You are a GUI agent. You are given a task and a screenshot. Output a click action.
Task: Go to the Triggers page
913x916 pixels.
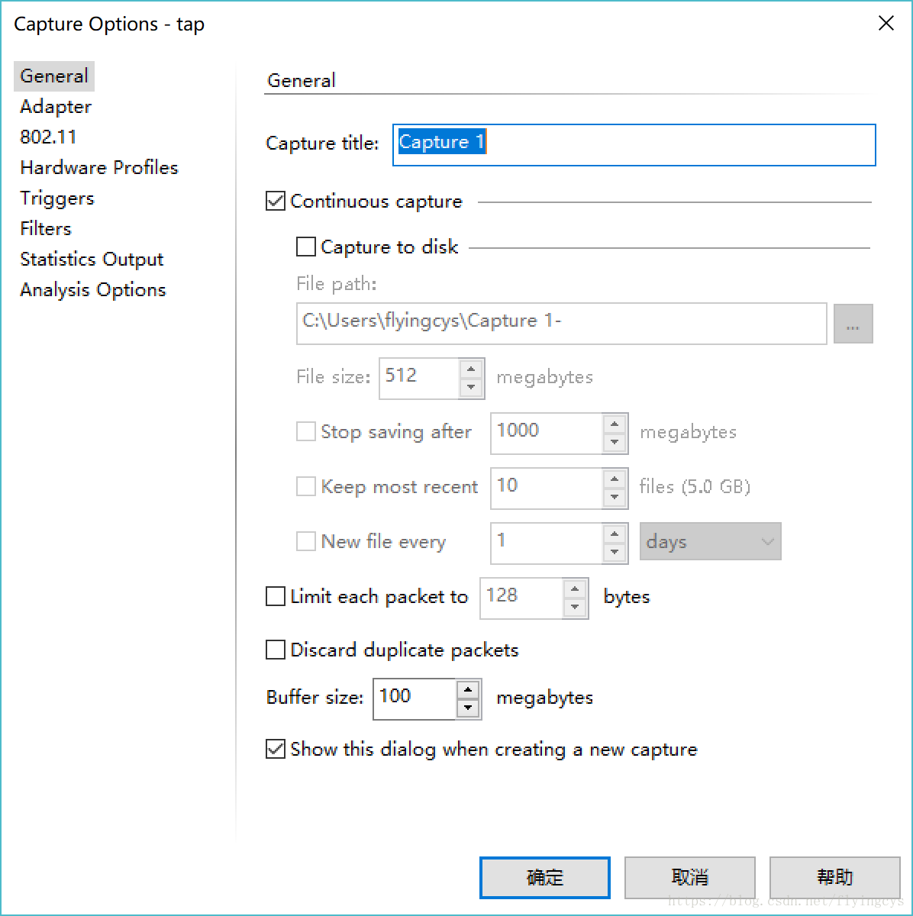57,198
